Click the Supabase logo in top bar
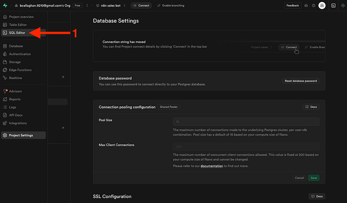Viewport: 347px width, 203px height. (x=4, y=6)
